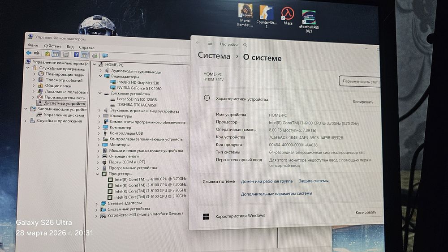The image size is (448, 252).
Task: Expand the Мониторы category
Action: (x=98, y=145)
